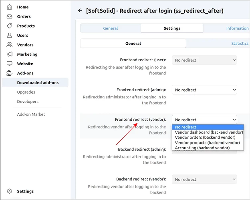Select the Statistics sub-tab
The image size is (250, 200).
coord(240,43)
